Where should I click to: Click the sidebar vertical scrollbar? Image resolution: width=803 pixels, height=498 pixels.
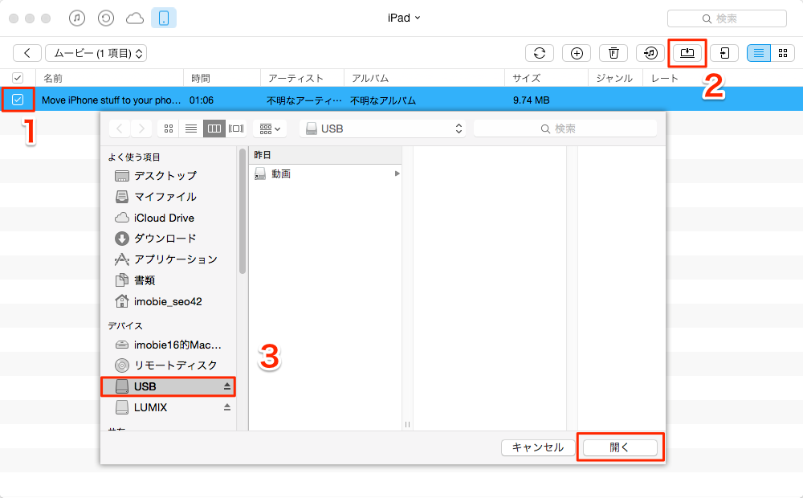[243, 210]
